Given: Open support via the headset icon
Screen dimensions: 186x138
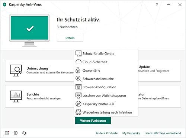Looking at the screenshot, I should tap(24, 133).
